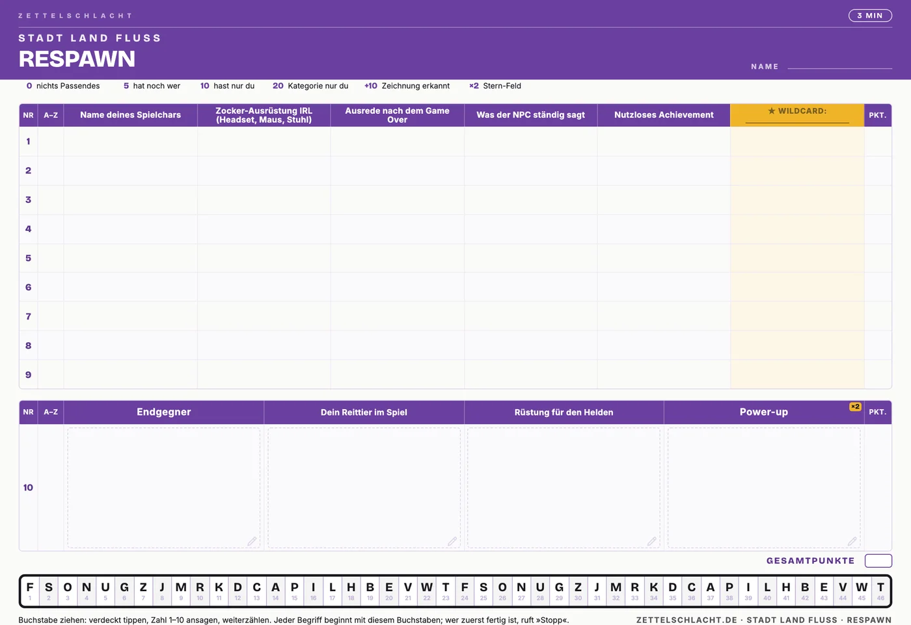Click the points cell in row 3
The width and height of the screenshot is (911, 625).
tap(878, 200)
